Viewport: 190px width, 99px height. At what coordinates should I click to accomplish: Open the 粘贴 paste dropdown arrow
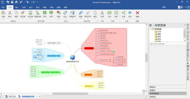pos(3,19)
